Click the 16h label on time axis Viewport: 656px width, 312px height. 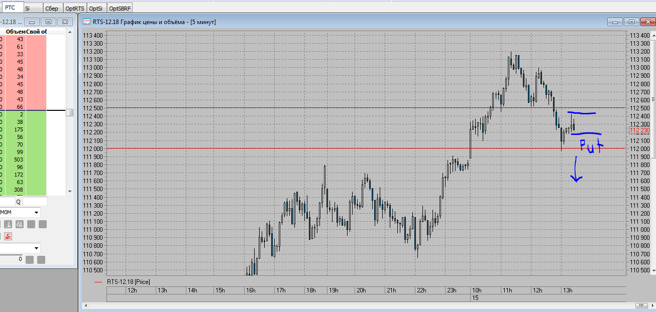[x=251, y=290]
